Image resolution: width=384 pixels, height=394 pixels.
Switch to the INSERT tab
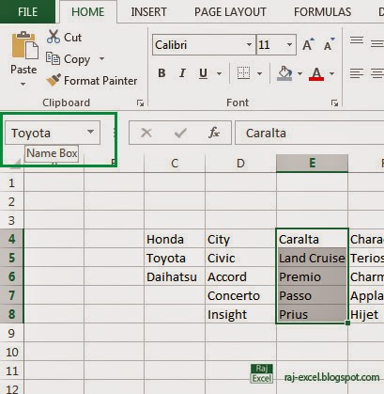(148, 12)
